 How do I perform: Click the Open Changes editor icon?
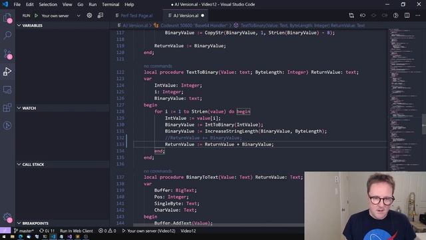coord(351,15)
